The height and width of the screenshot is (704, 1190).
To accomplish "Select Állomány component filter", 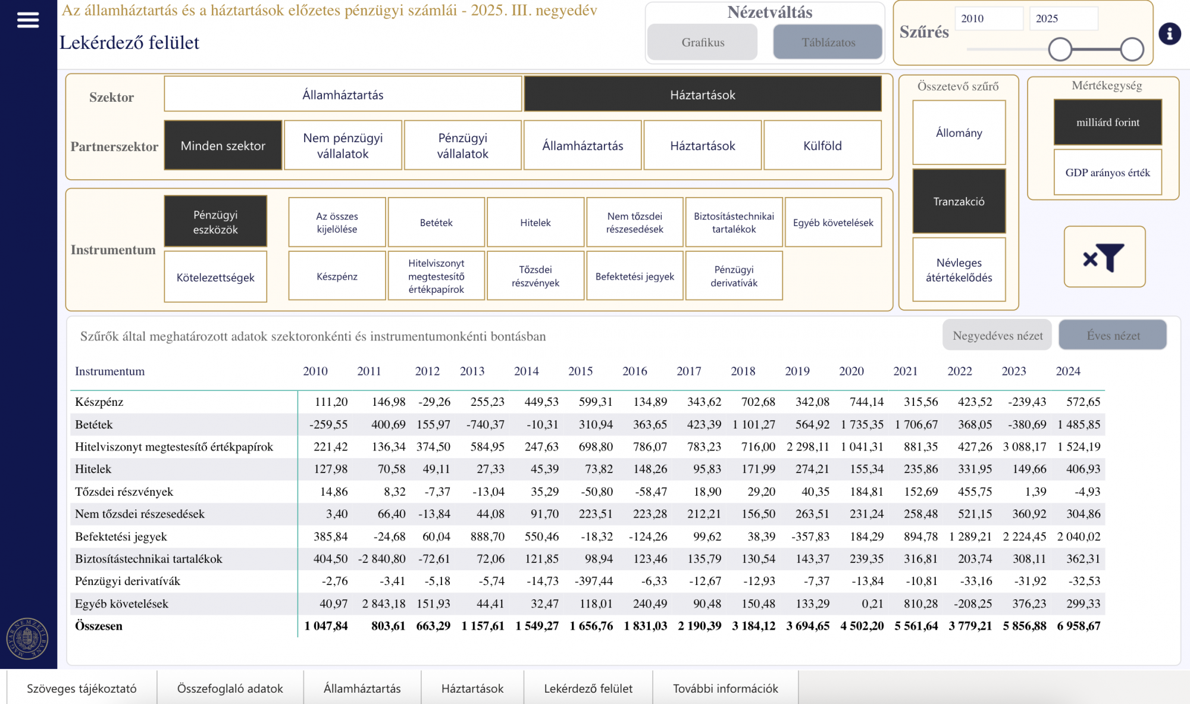I will [x=959, y=133].
